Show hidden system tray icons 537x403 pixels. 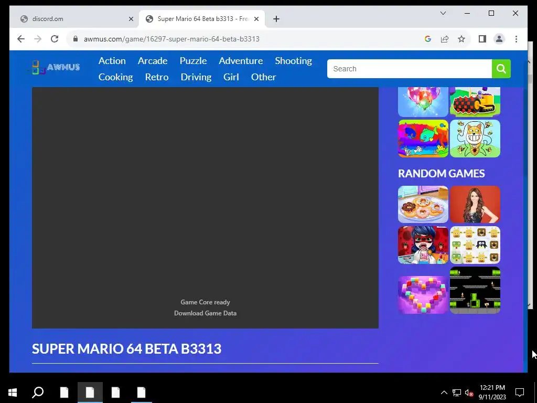click(x=444, y=393)
